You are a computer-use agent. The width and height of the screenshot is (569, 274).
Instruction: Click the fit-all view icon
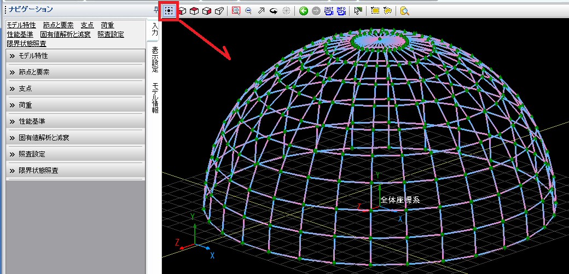click(x=169, y=11)
